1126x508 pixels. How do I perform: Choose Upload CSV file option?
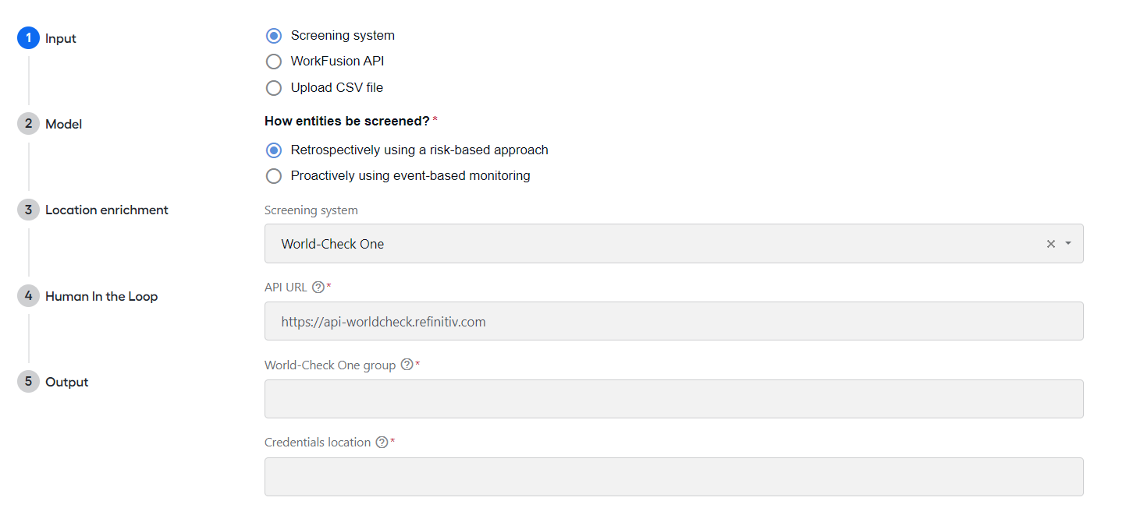[x=273, y=88]
